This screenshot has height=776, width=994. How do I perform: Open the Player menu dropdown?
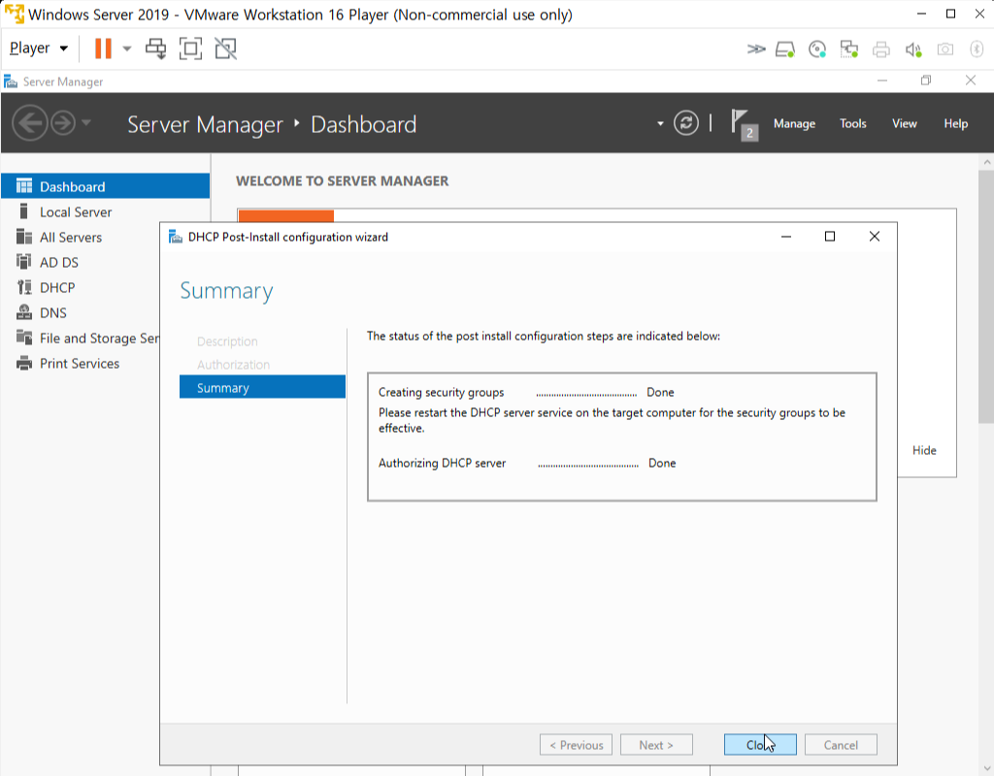tap(39, 48)
